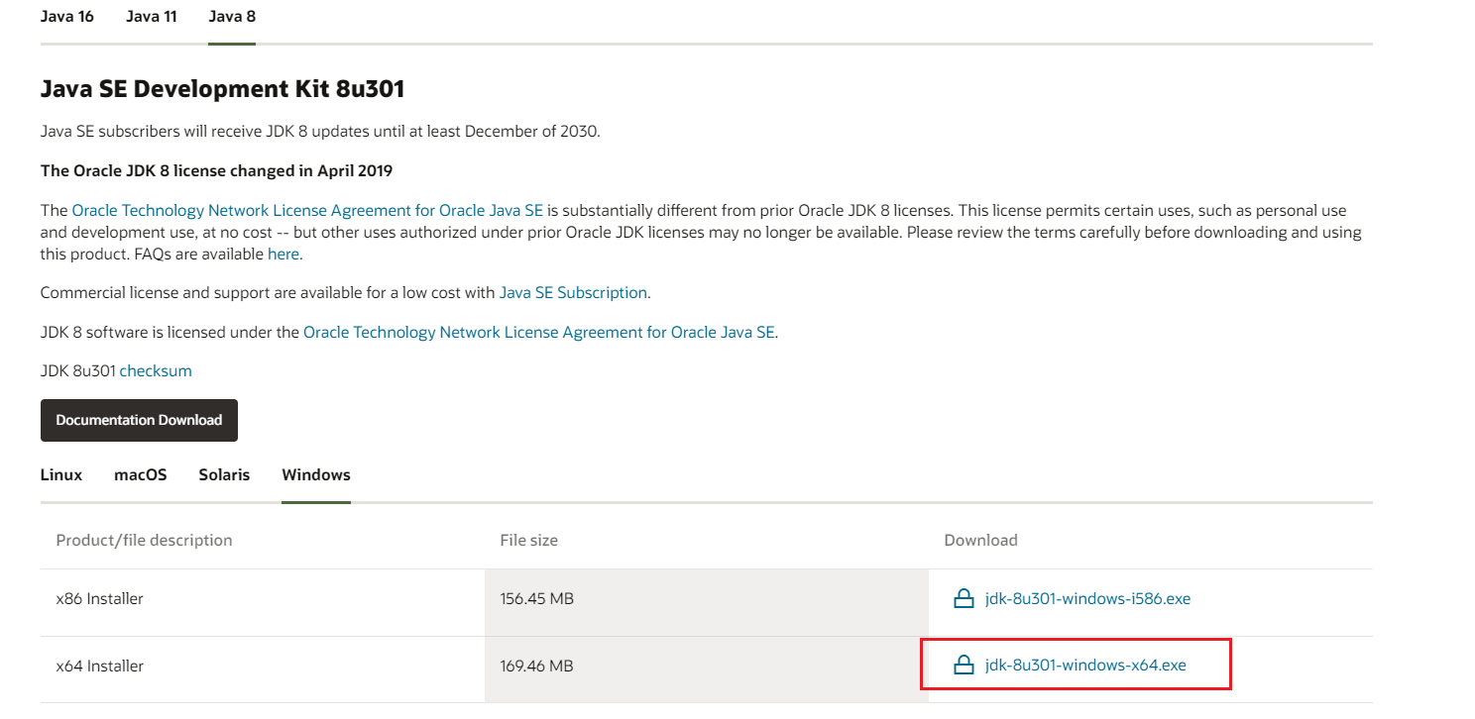Open the JDK 8u301 checksum link
The height and width of the screenshot is (719, 1475).
point(156,371)
